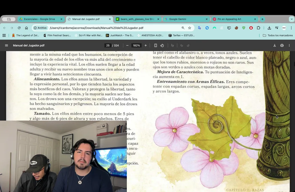The height and width of the screenshot is (192, 295).
Task: Click the 'Tamaño.' heading text
Action: pyautogui.click(x=42, y=114)
